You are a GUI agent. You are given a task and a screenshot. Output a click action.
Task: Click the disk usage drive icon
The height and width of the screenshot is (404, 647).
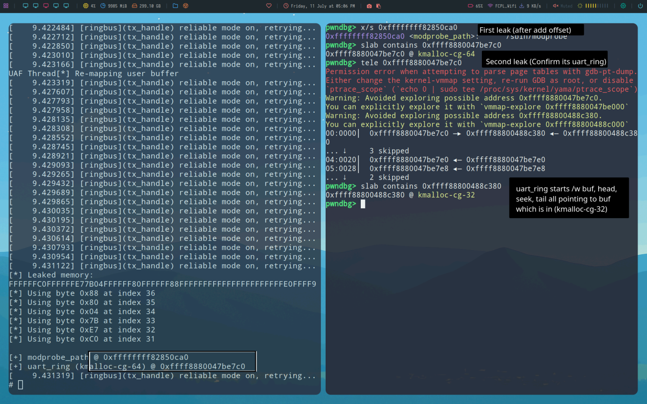(135, 6)
